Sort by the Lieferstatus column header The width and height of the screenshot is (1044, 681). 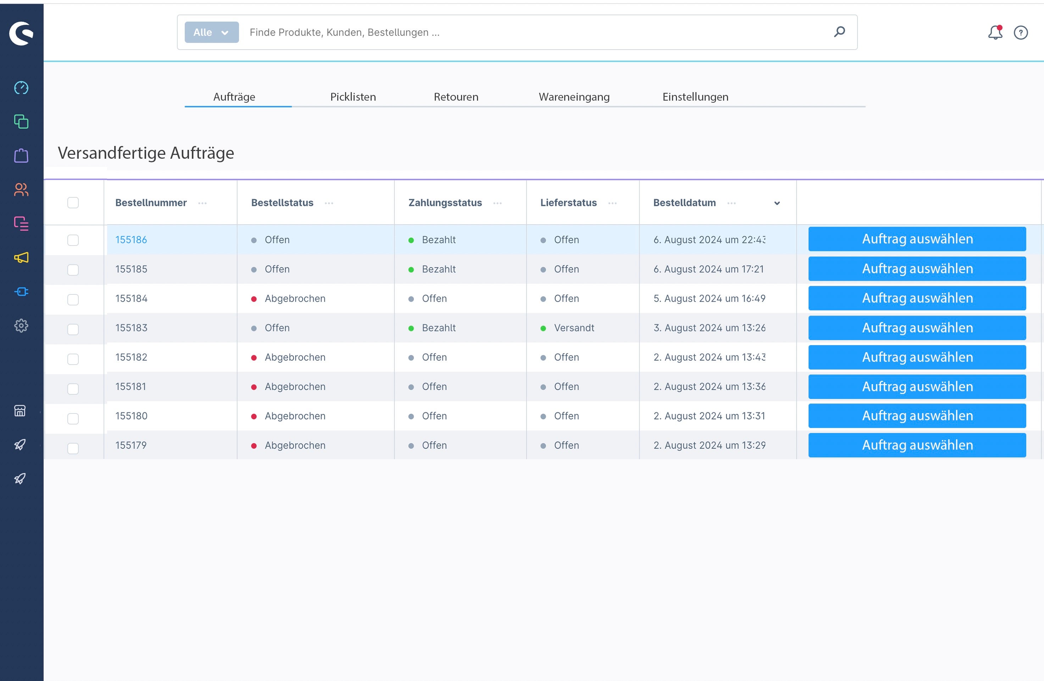pos(568,203)
